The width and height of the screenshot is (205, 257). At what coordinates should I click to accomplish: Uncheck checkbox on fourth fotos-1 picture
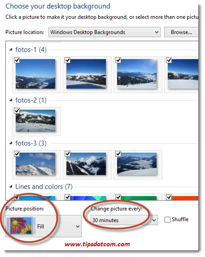coord(169,60)
